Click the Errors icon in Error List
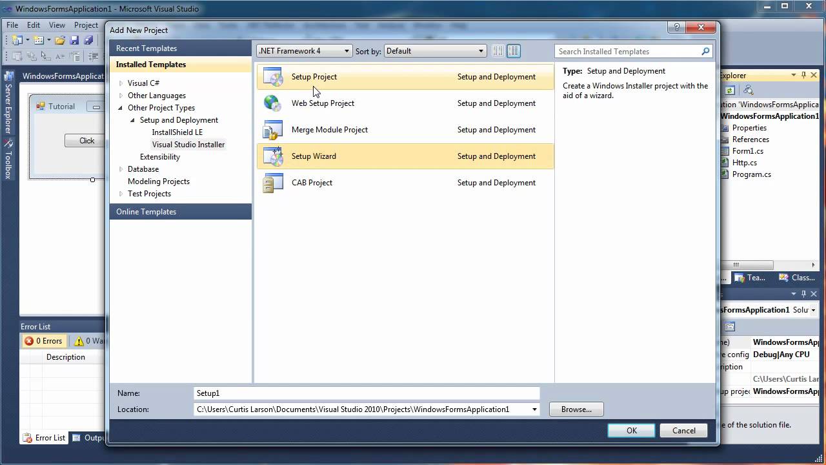The height and width of the screenshot is (465, 826). (x=28, y=341)
